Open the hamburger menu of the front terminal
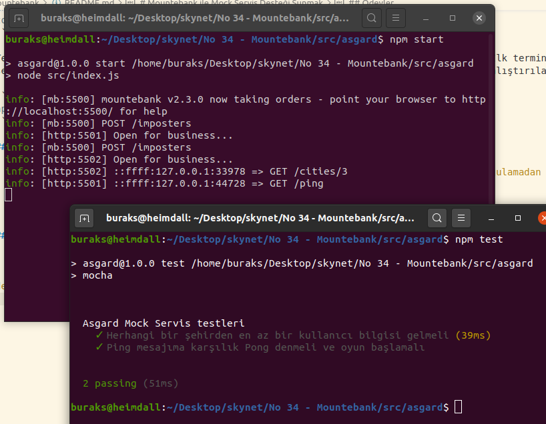 point(461,218)
